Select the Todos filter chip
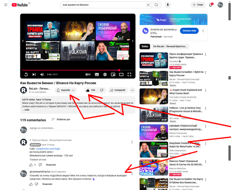This screenshot has height=190, width=231. coord(145,46)
